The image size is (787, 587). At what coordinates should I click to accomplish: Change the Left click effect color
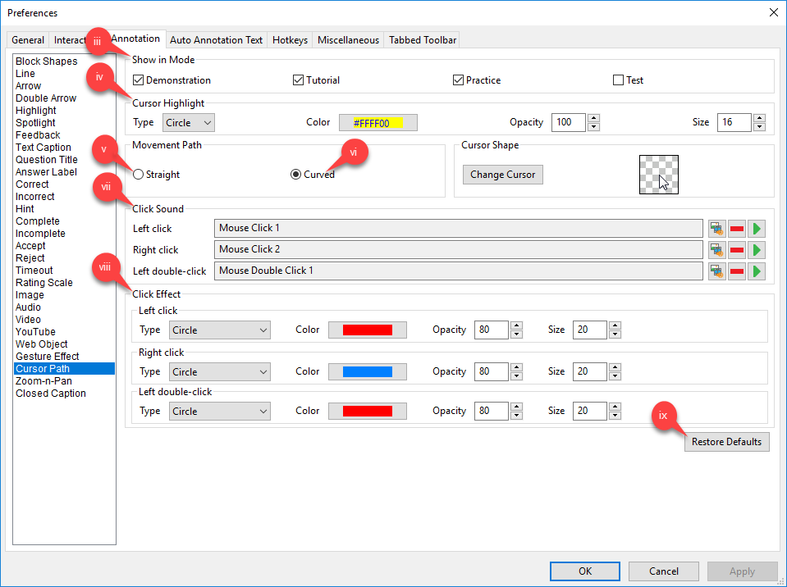(x=368, y=330)
